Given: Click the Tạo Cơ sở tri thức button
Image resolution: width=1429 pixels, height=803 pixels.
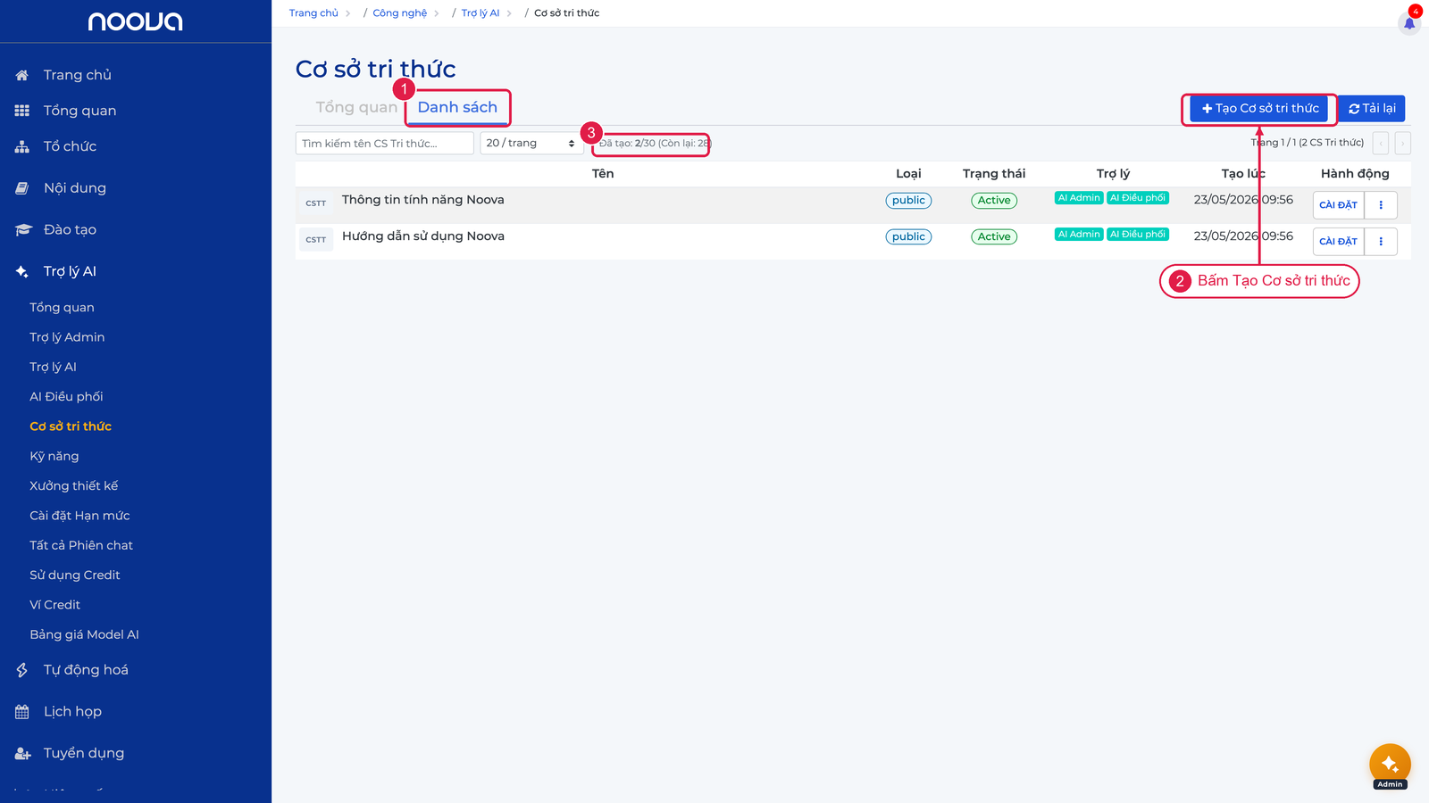Looking at the screenshot, I should pyautogui.click(x=1259, y=109).
